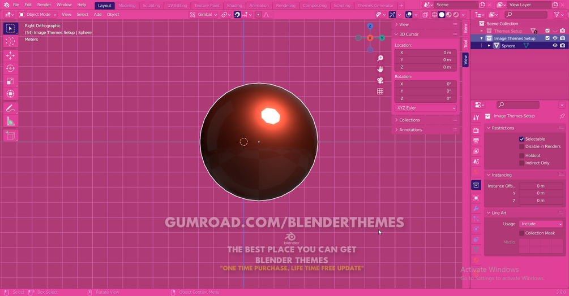Select the Select Box tool
Screen dimensions: 569x296
click(11, 28)
